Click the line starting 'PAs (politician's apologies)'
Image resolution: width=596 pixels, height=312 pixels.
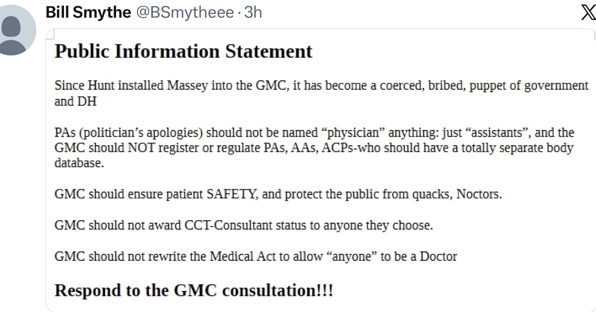[314, 132]
